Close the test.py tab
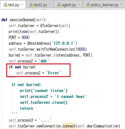Screen dimensions: 125x129 point(22,5)
